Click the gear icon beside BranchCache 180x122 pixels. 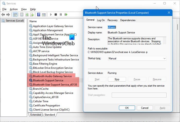[31, 89]
